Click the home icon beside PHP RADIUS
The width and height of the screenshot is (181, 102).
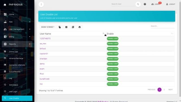[x=5, y=5]
